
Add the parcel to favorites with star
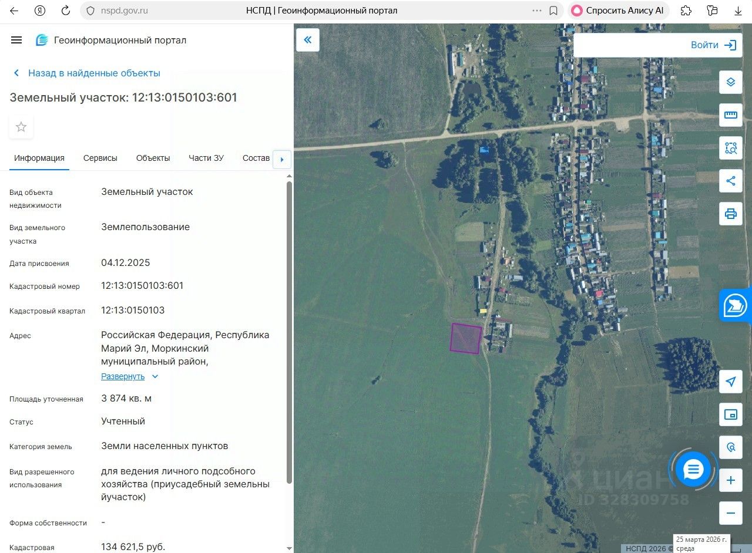click(x=21, y=127)
